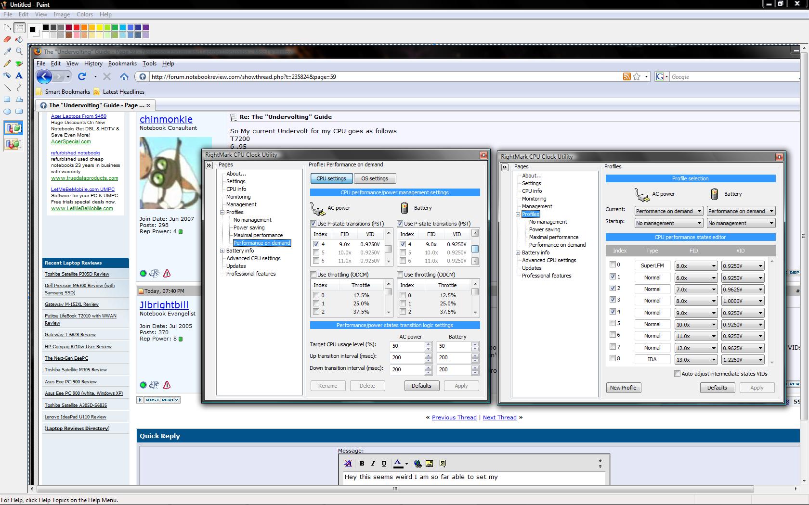809x505 pixels.
Task: Open Current AC power profile dropdown
Action: 668,211
